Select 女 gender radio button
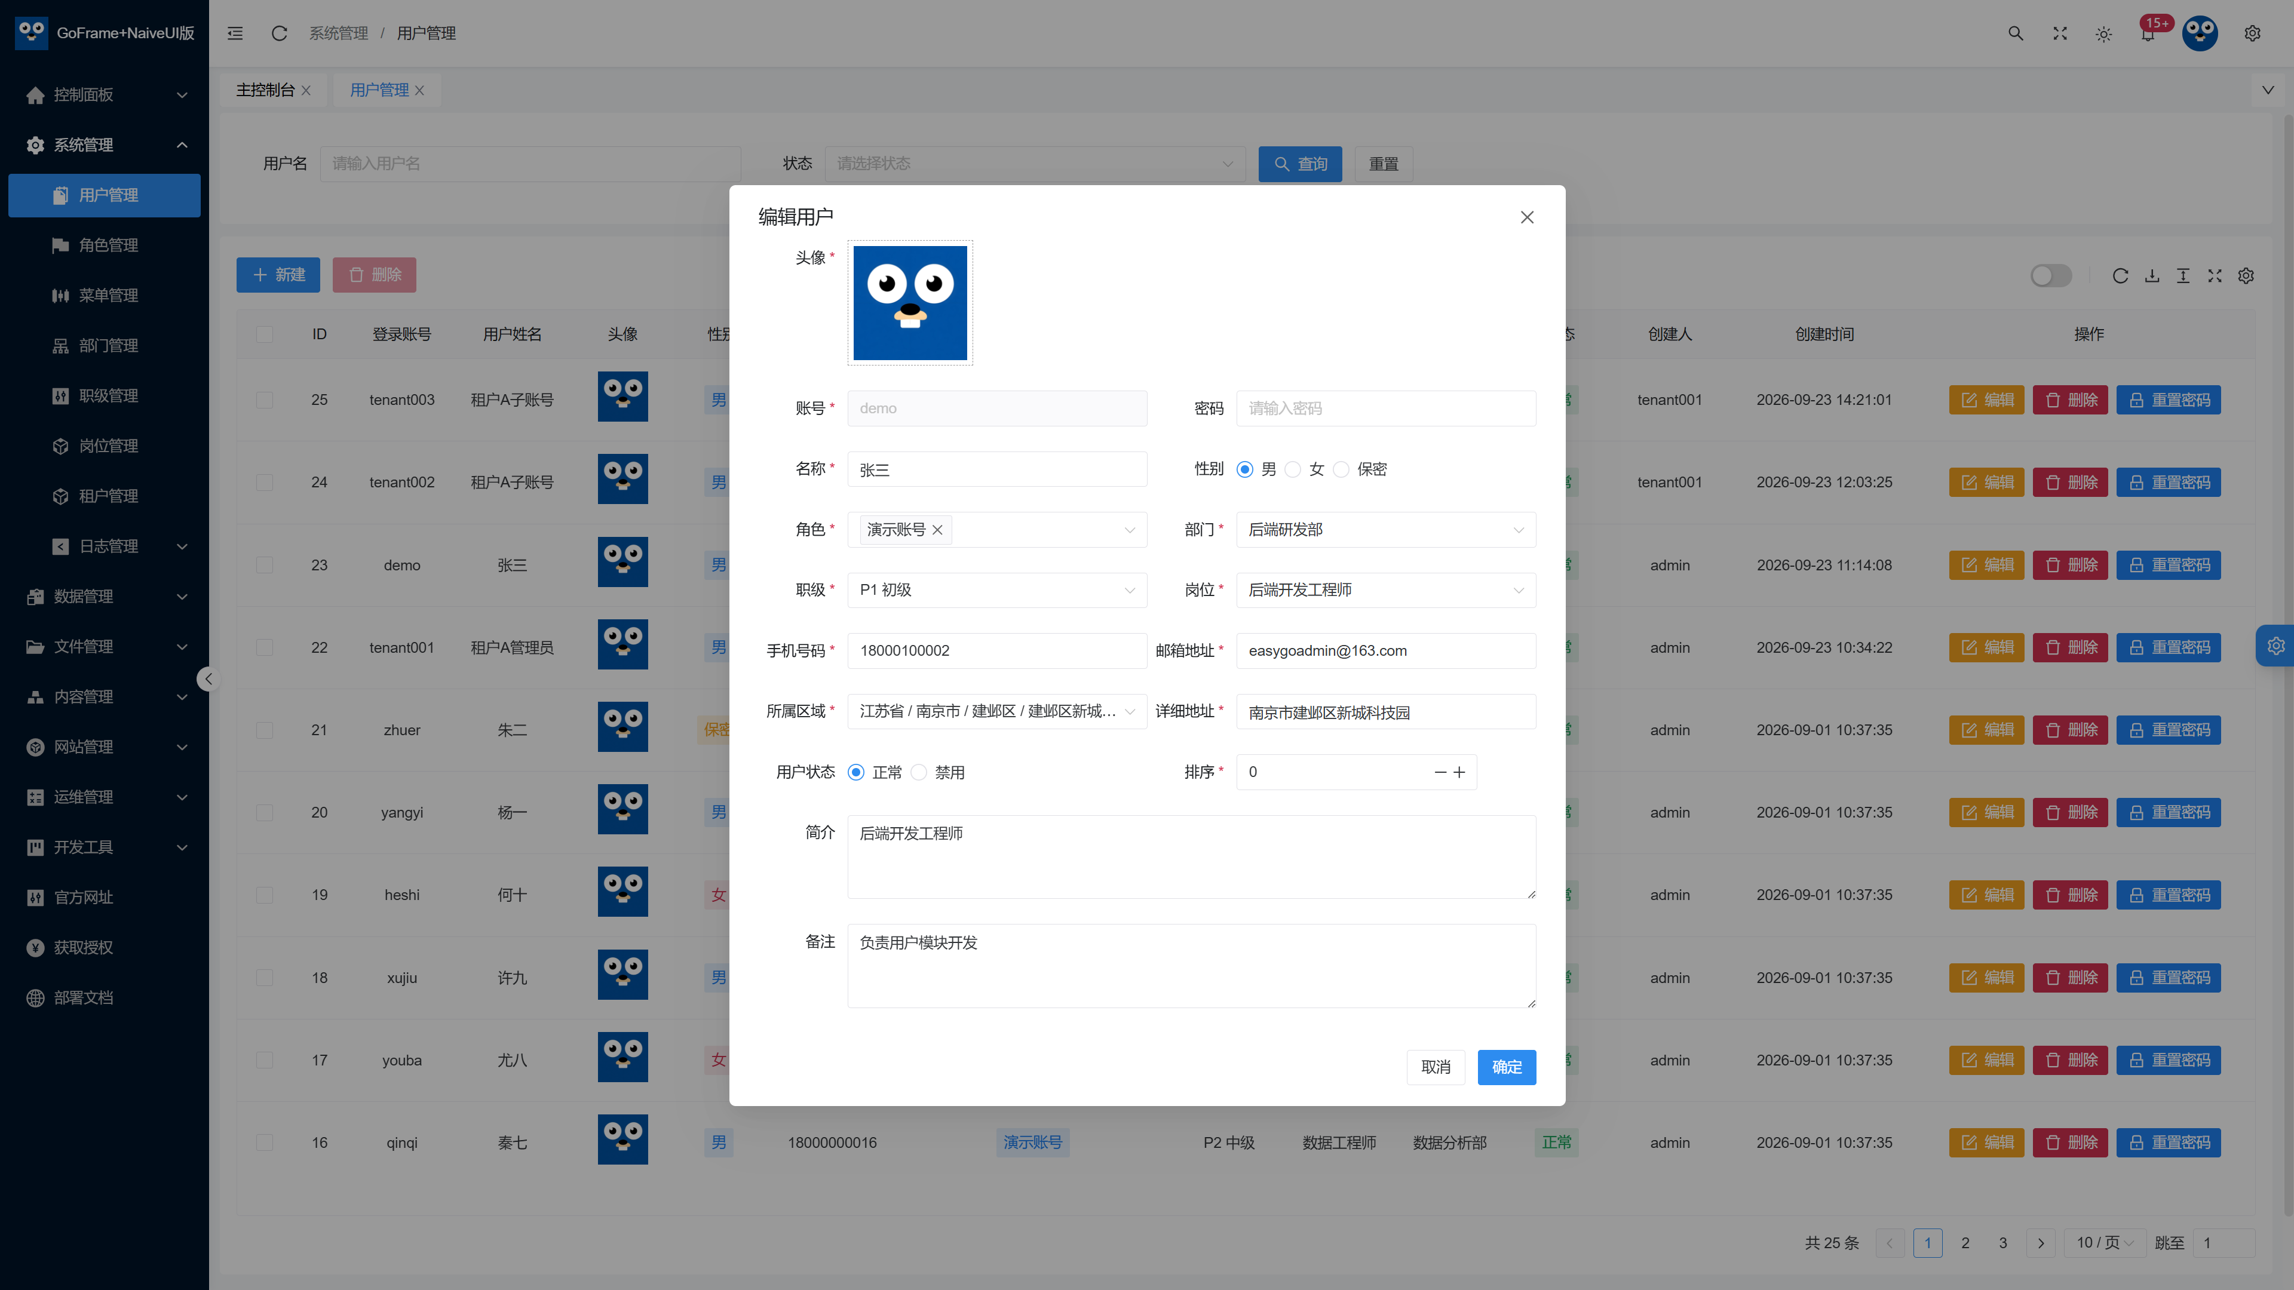Image resolution: width=2294 pixels, height=1290 pixels. pyautogui.click(x=1293, y=469)
